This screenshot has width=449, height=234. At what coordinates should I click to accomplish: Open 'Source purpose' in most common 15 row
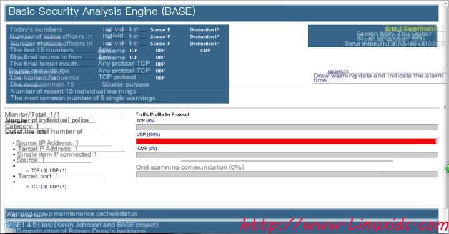[126, 84]
